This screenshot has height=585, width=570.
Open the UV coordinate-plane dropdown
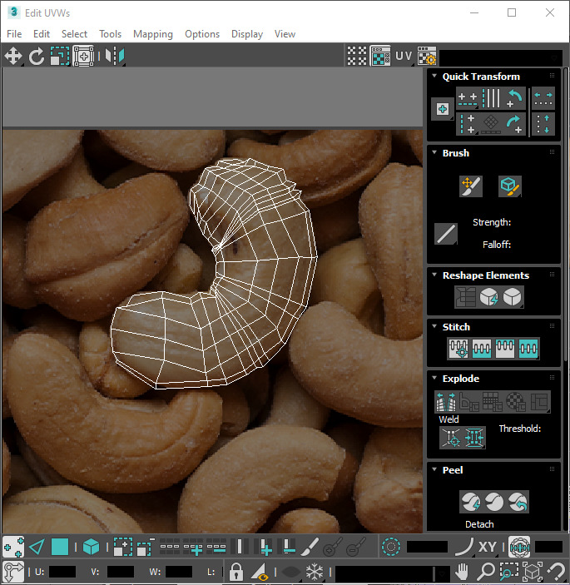coord(404,56)
